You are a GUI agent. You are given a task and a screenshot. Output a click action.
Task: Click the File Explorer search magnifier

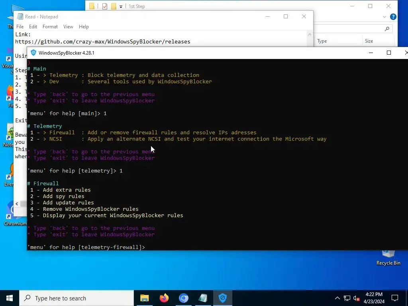coord(387,29)
